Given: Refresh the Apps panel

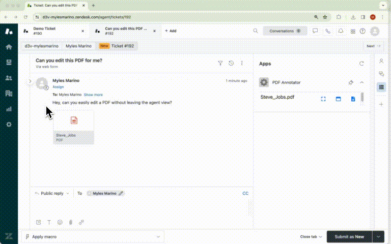Looking at the screenshot, I should 361,64.
